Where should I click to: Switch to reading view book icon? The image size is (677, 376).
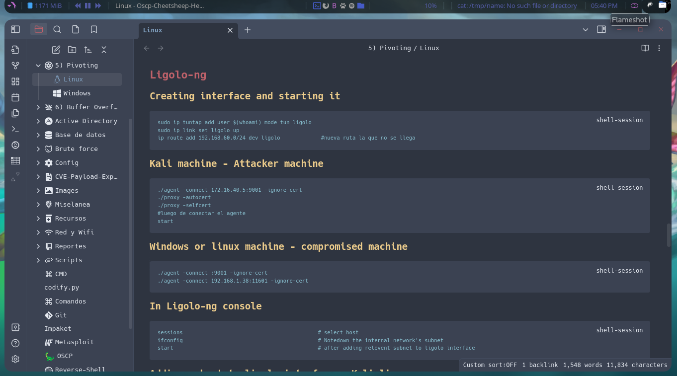(x=645, y=48)
